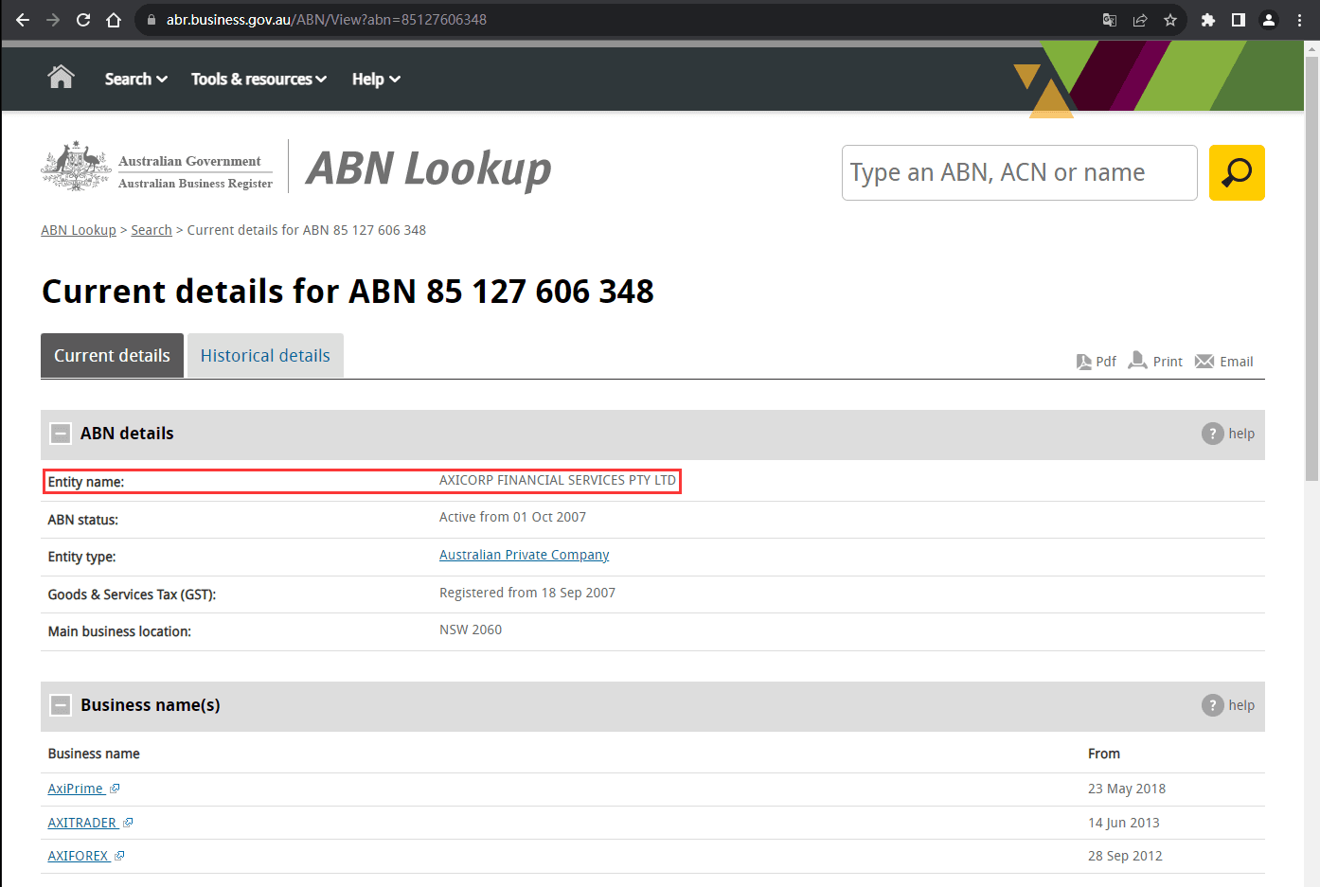Screen dimensions: 1320x887
Task: Expand the Search dropdown menu
Action: 136,80
